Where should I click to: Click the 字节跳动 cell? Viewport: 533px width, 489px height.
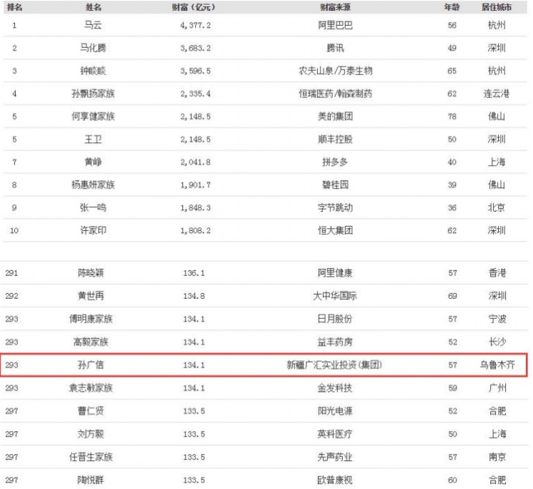pos(335,207)
